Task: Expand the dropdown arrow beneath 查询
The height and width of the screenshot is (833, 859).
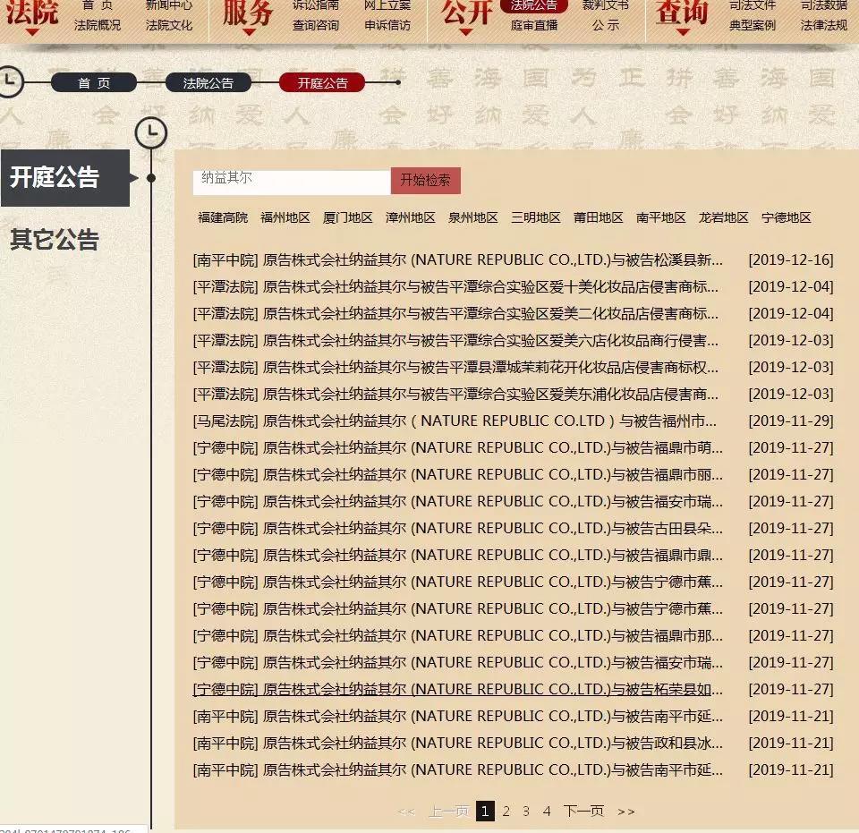Action: click(x=683, y=30)
